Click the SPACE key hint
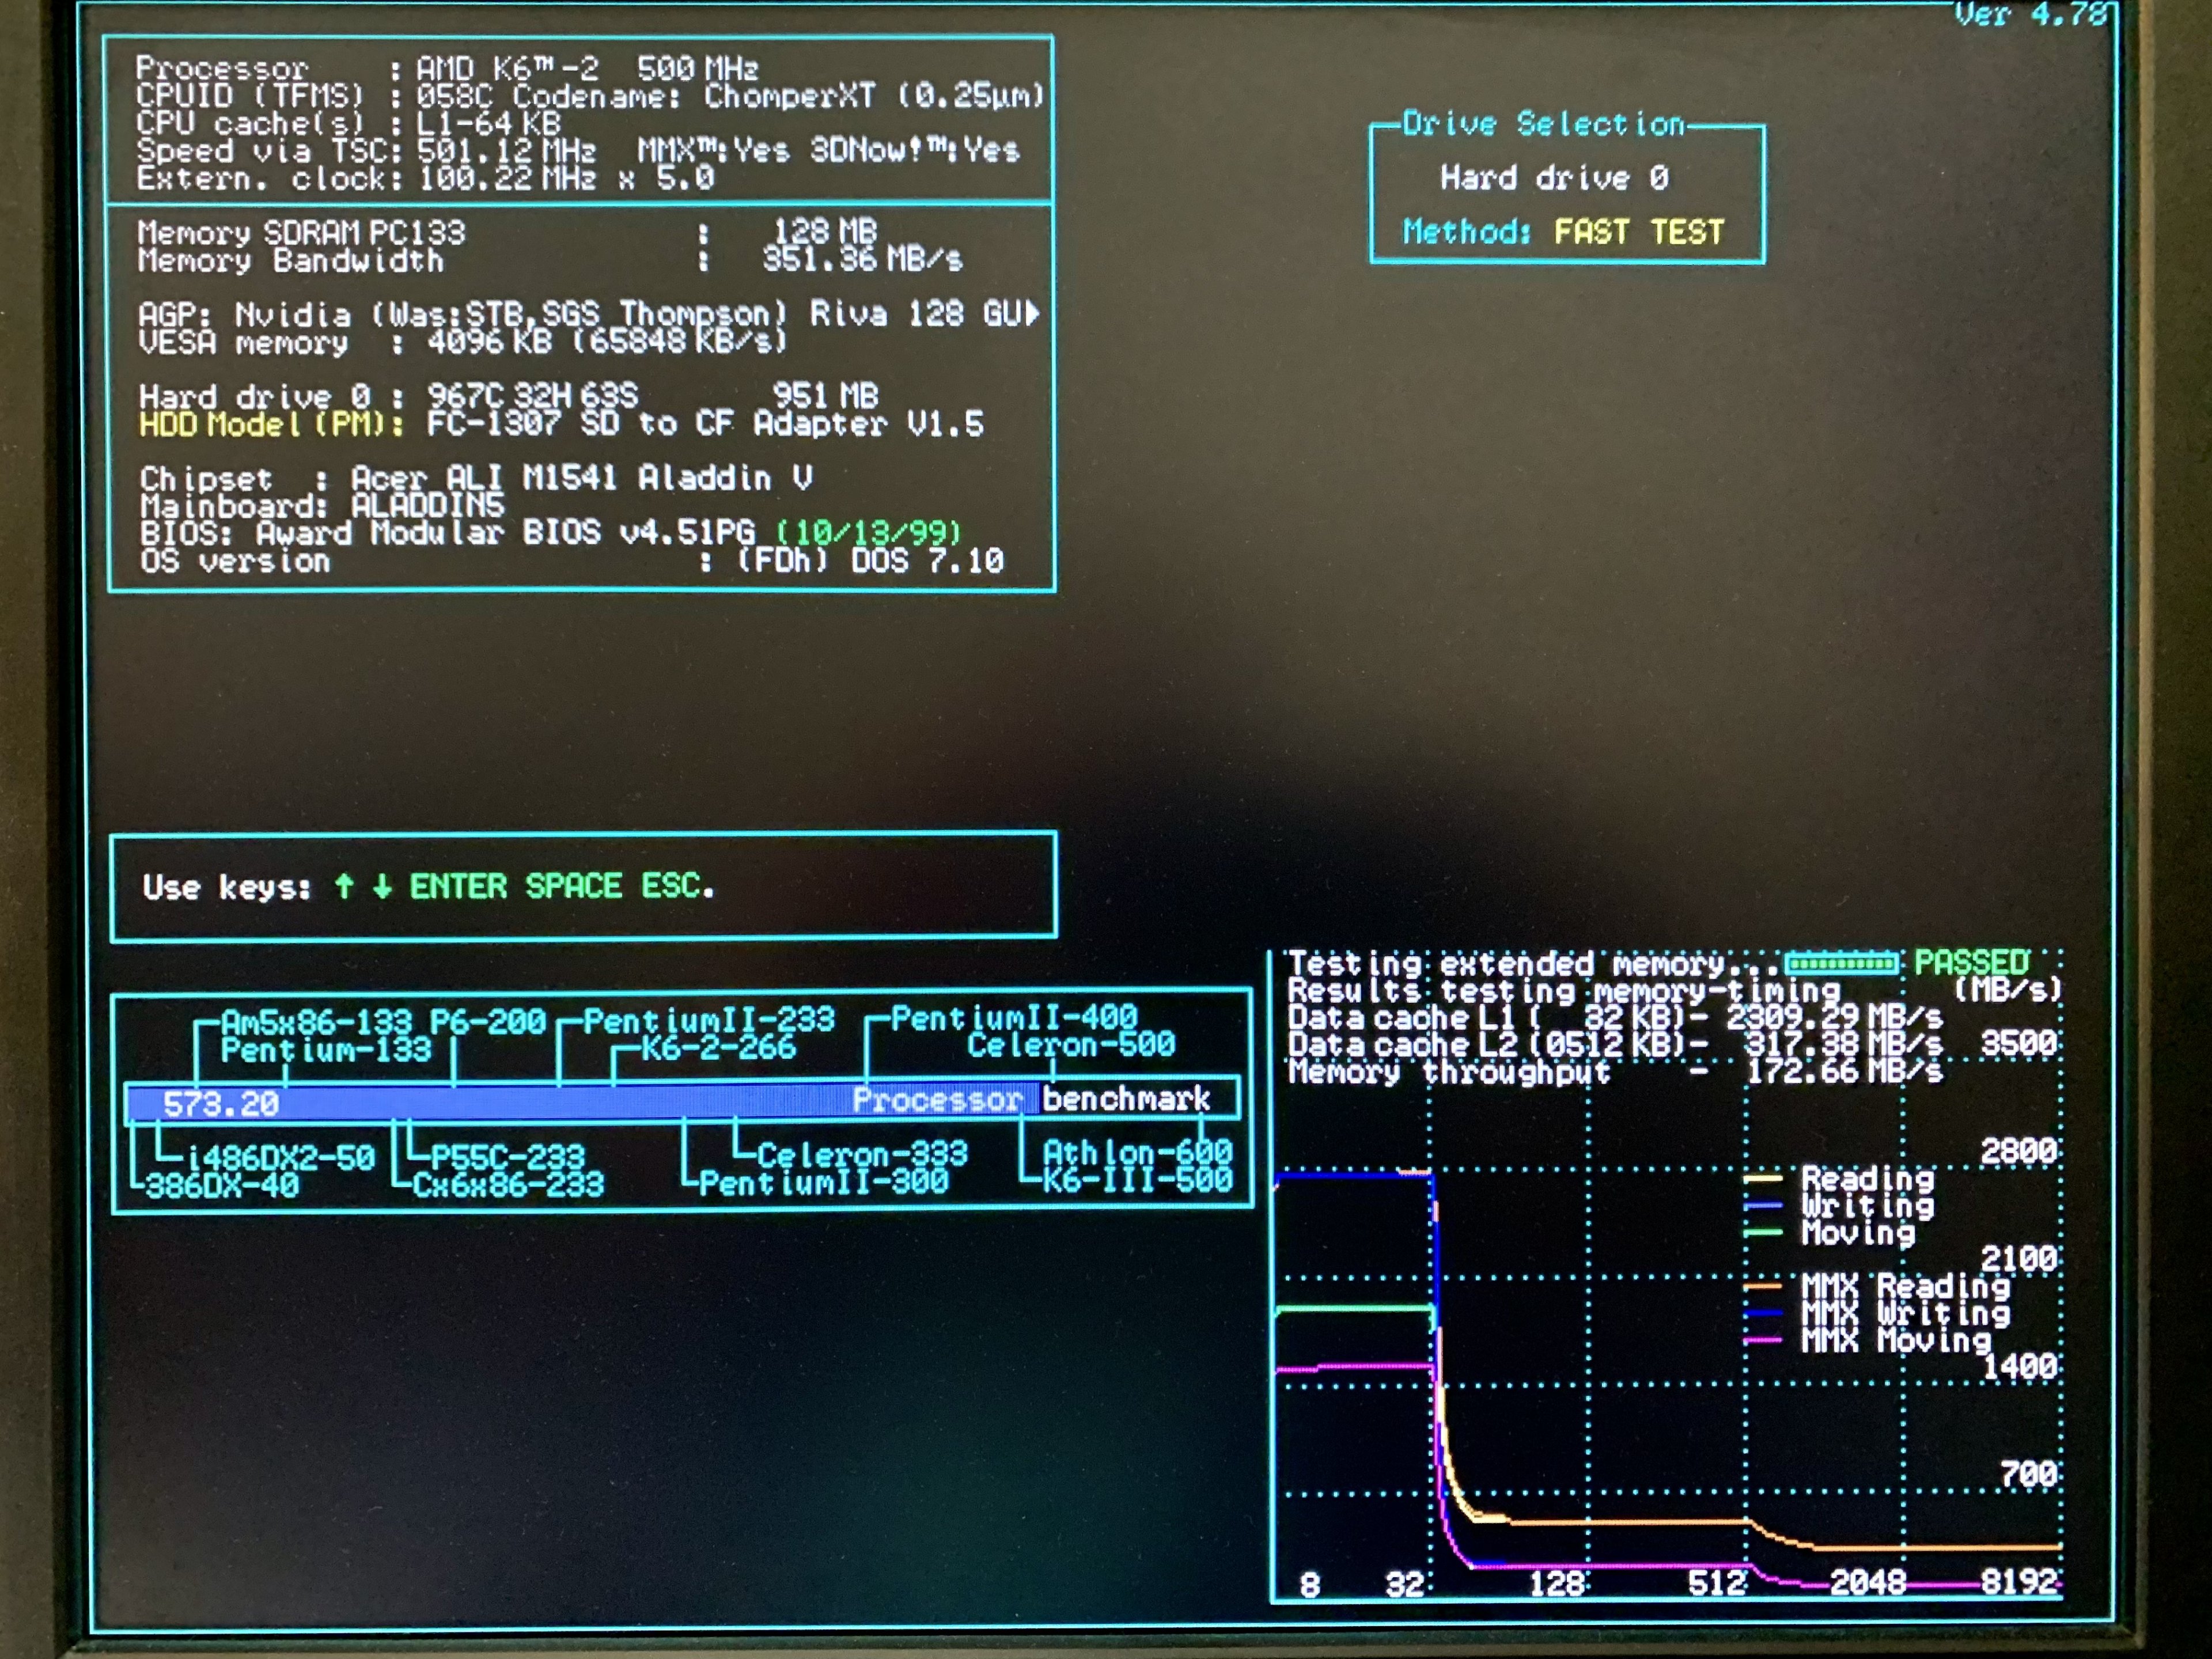The image size is (2212, 1659). point(573,886)
